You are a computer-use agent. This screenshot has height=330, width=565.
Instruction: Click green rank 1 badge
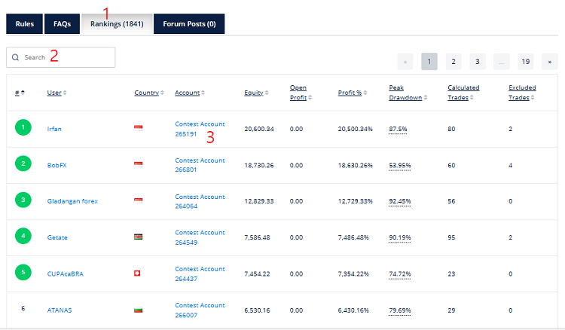pyautogui.click(x=23, y=127)
